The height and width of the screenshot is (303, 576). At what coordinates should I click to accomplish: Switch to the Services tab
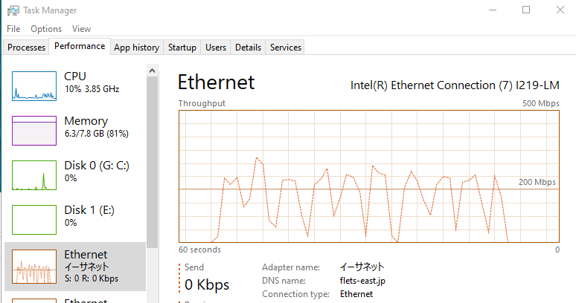286,48
